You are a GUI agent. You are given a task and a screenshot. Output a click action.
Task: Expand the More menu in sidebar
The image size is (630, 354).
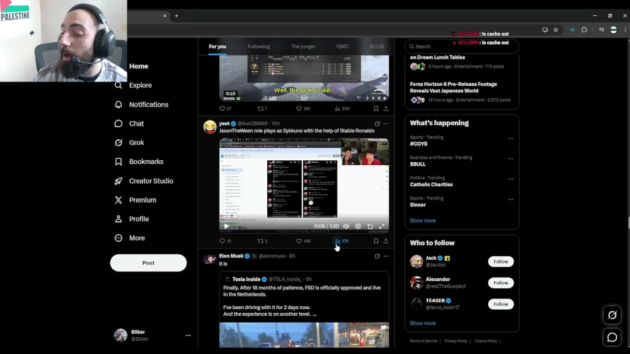(x=130, y=238)
